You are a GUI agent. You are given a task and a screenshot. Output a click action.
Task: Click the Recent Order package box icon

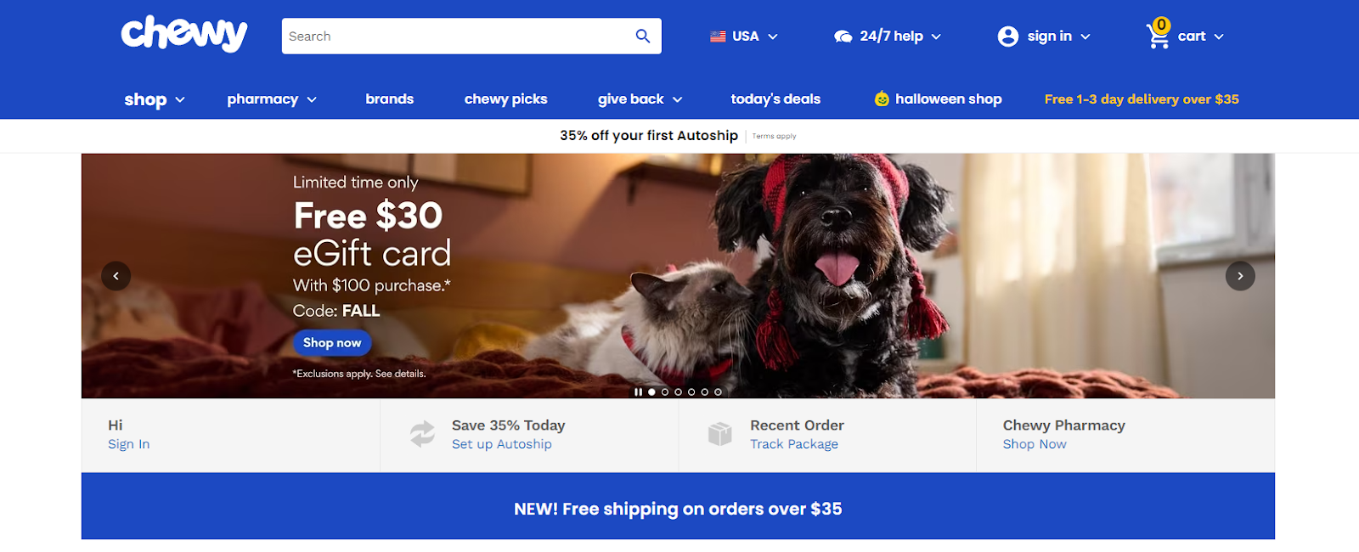pos(720,434)
